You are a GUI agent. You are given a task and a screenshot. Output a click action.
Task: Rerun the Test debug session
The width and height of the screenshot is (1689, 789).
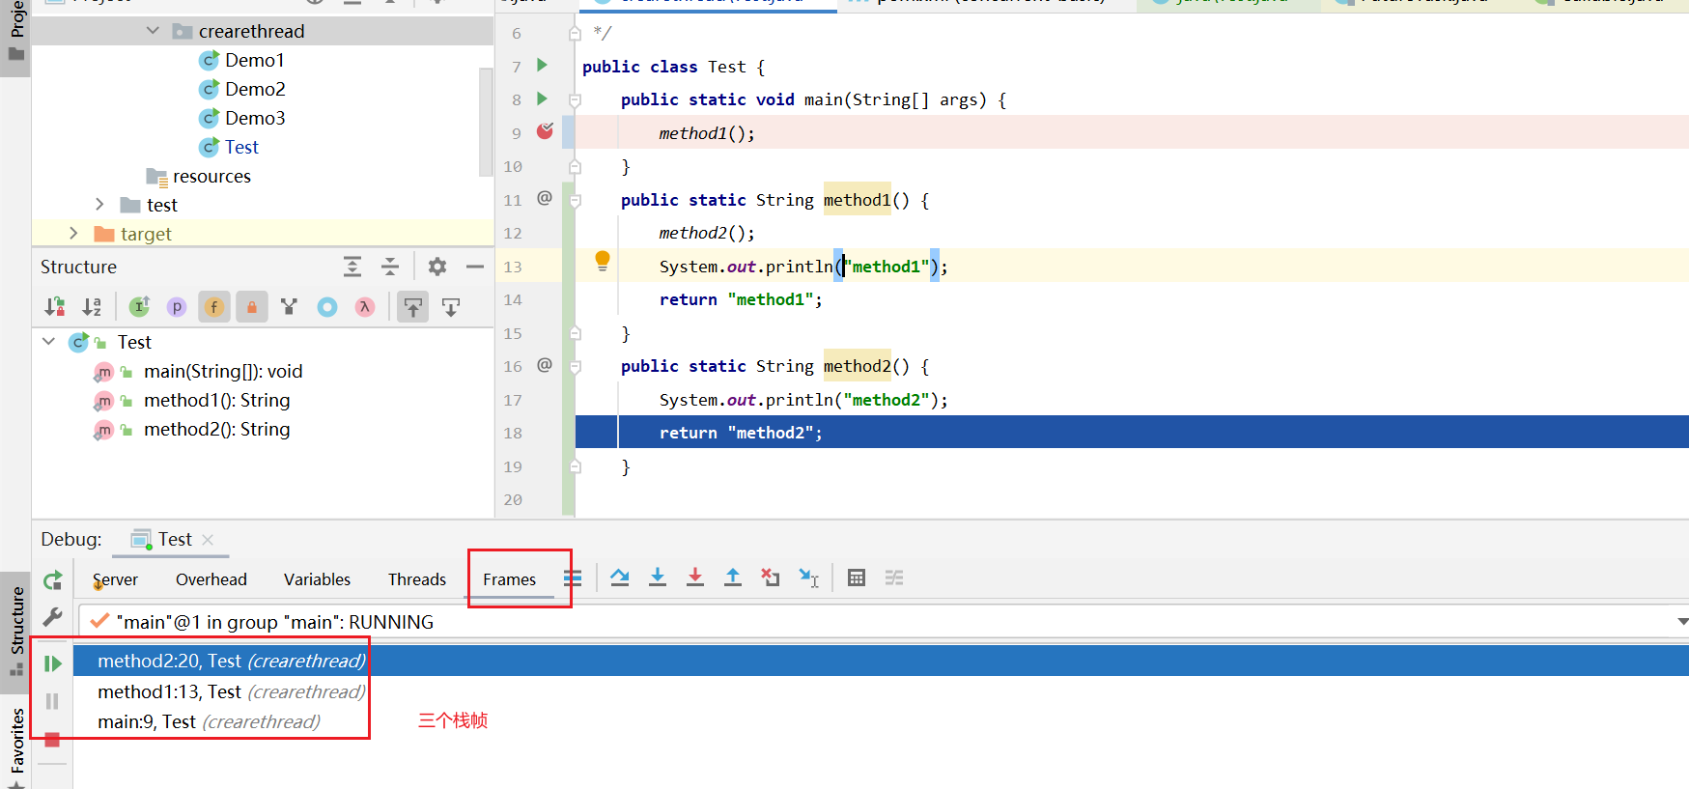coord(53,580)
